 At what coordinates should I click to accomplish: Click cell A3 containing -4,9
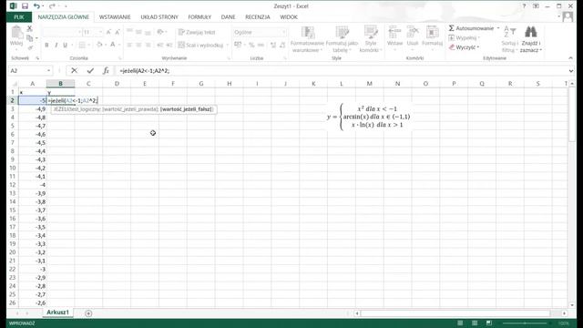coord(33,109)
